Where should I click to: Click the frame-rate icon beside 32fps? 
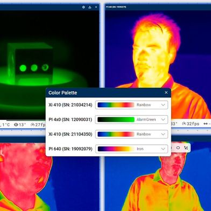184,124
